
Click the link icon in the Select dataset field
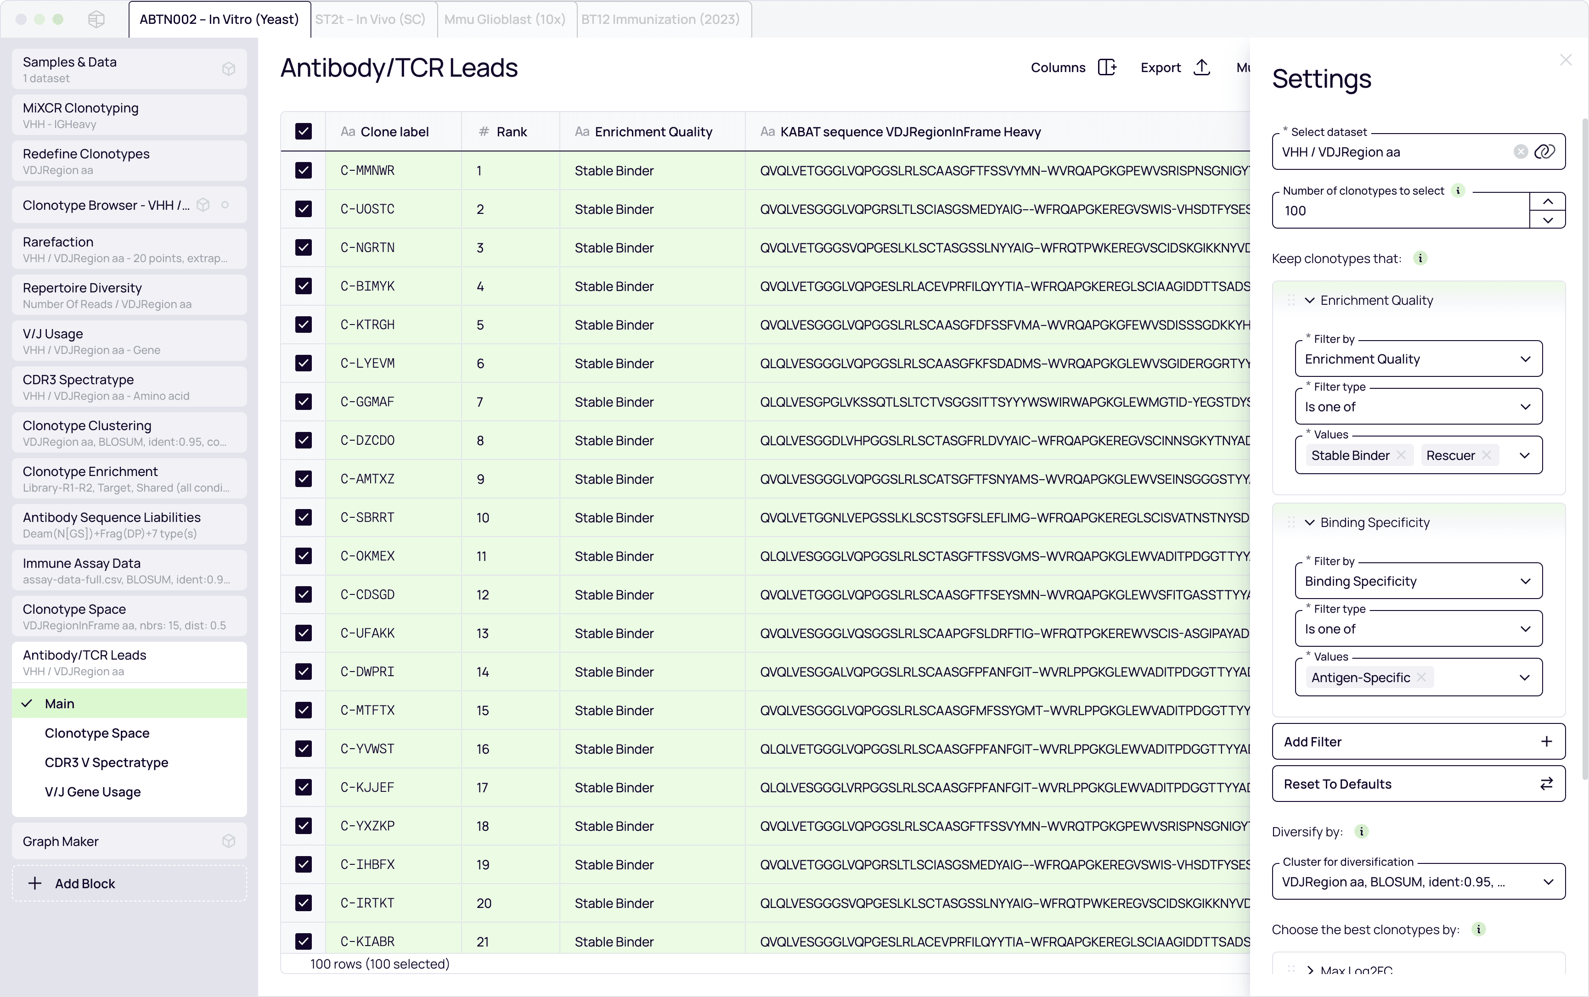click(x=1544, y=151)
